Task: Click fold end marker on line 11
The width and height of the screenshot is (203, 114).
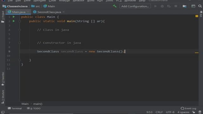Action: pyautogui.click(x=20, y=60)
